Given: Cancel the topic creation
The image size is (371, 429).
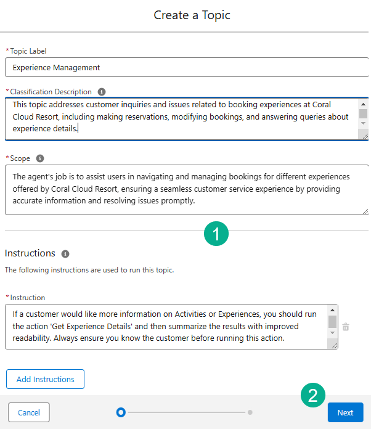Looking at the screenshot, I should pos(29,412).
